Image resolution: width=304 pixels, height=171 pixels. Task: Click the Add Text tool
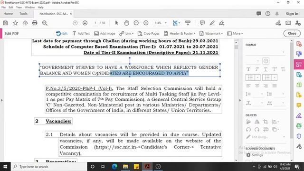coord(81,33)
